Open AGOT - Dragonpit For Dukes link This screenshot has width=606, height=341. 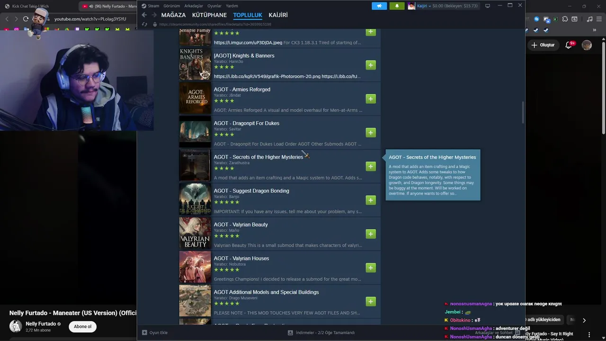click(x=246, y=123)
